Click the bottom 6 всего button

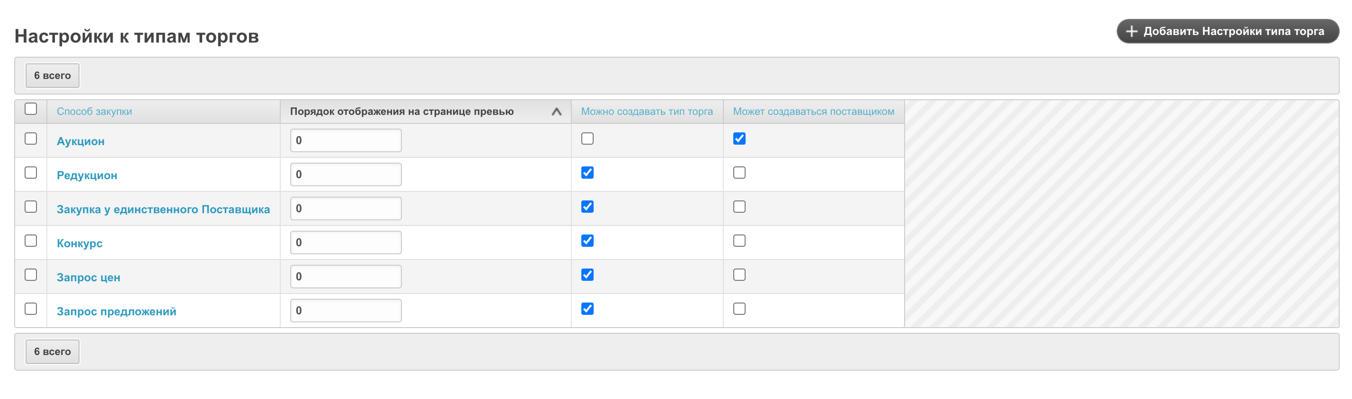click(53, 352)
